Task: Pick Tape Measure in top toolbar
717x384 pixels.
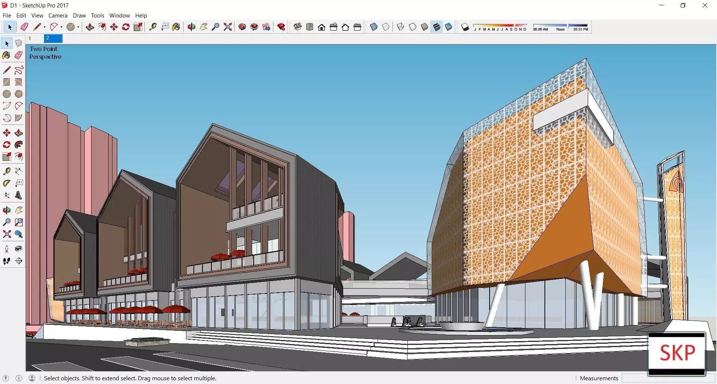Action: [153, 27]
